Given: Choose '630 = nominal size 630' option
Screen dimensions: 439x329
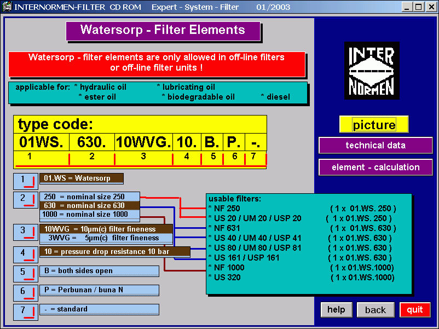Looking at the screenshot, I should pos(90,205).
